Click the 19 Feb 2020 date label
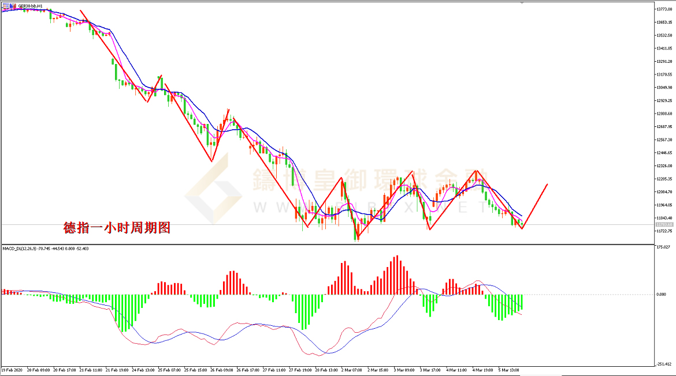Image resolution: width=676 pixels, height=376 pixels. (12, 370)
